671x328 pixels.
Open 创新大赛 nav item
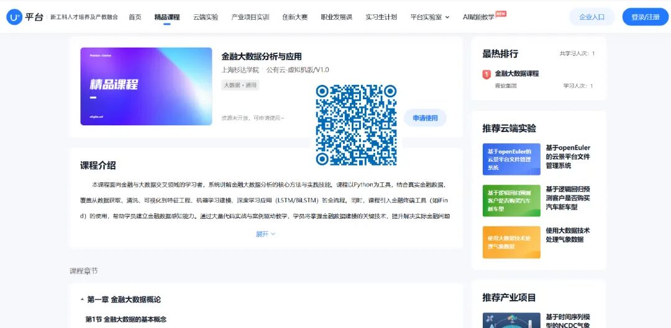295,17
